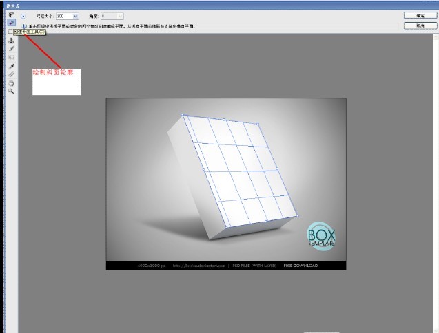Image resolution: width=439 pixels, height=333 pixels.
Task: Select the Stamp tool
Action: pos(11,41)
